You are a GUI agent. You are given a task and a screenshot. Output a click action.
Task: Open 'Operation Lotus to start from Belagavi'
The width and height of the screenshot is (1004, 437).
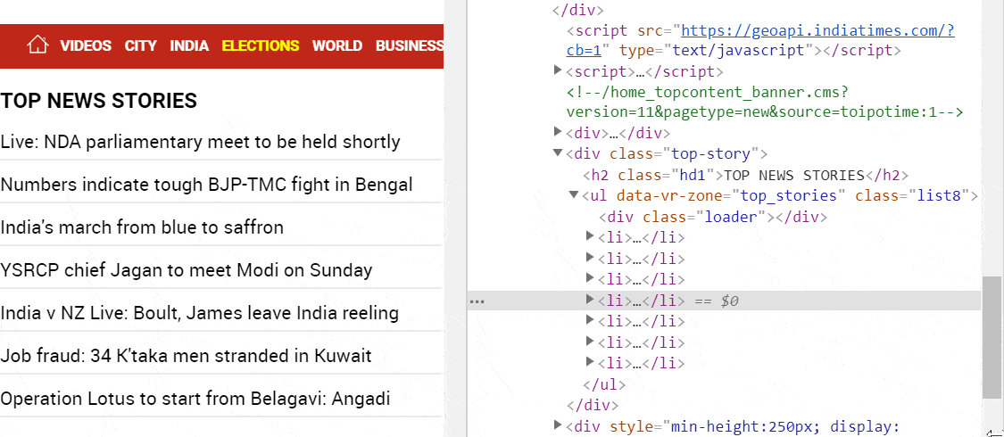click(x=195, y=399)
